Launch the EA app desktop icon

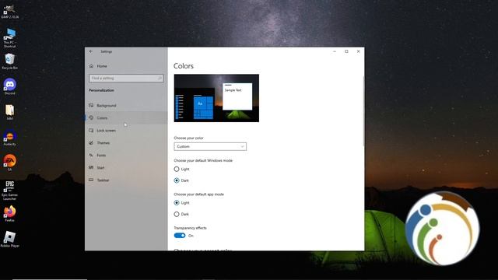click(9, 163)
